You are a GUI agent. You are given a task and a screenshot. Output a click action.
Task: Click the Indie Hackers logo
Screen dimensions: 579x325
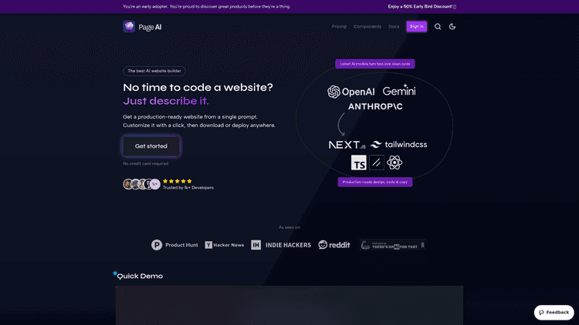tap(281, 245)
